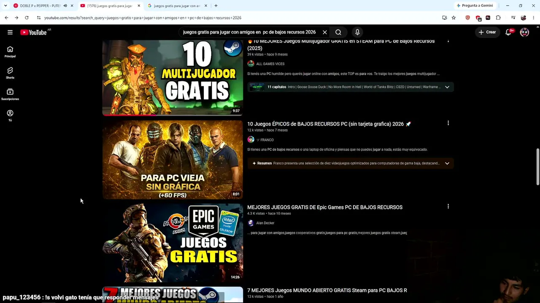540x303 pixels.
Task: Switch to the Google search tab
Action: pyautogui.click(x=177, y=5)
